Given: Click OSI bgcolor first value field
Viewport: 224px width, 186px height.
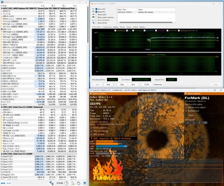Looking at the screenshot, I should coord(188,123).
